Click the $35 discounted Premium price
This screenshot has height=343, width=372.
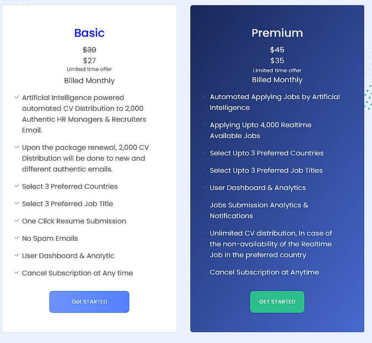click(277, 61)
